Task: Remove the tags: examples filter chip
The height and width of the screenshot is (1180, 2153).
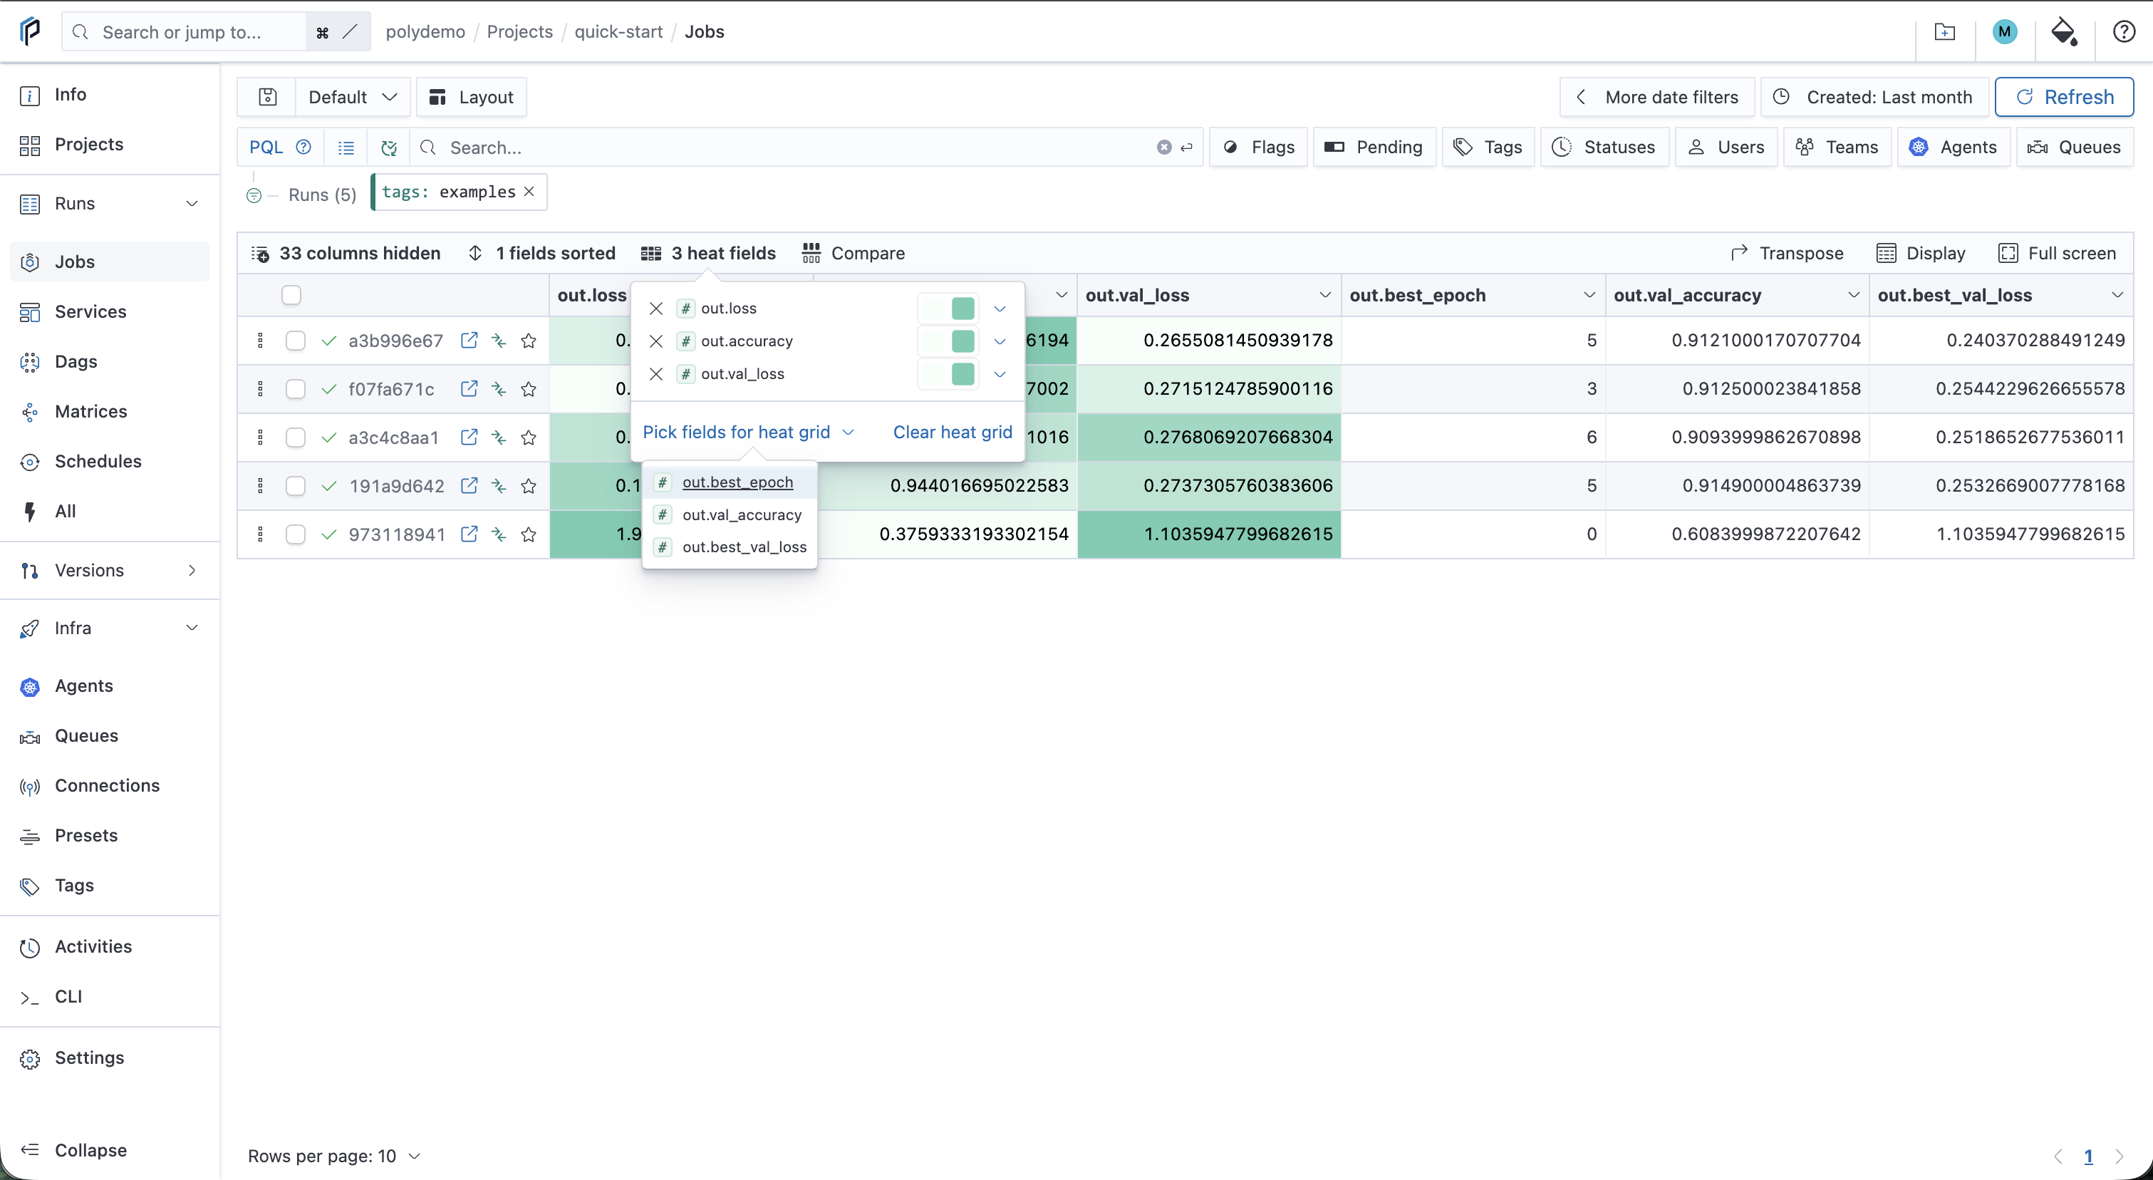Action: [529, 192]
